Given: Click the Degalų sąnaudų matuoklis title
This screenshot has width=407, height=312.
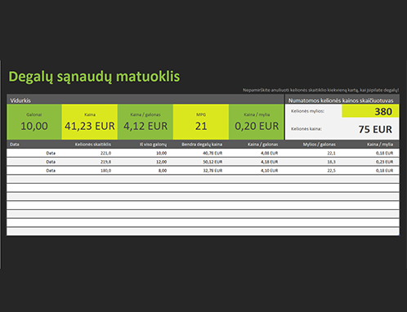Looking at the screenshot, I should coord(94,77).
